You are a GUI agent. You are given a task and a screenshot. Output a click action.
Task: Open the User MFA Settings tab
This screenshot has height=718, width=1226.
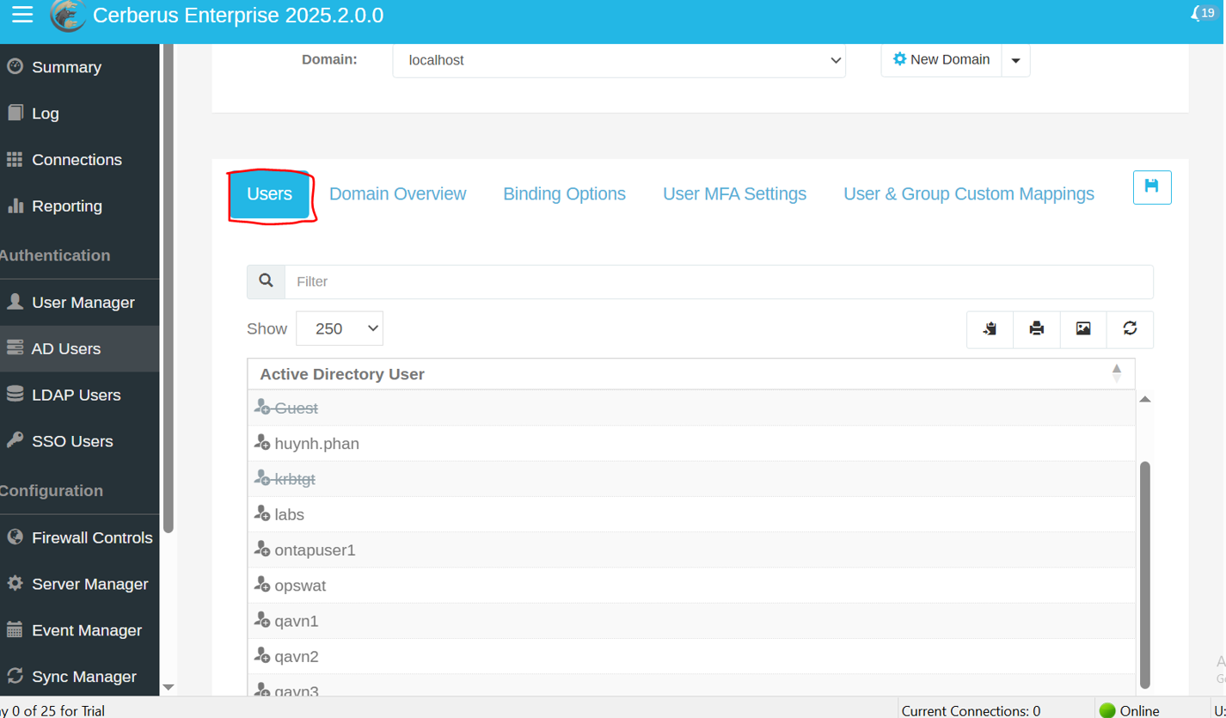pos(734,194)
